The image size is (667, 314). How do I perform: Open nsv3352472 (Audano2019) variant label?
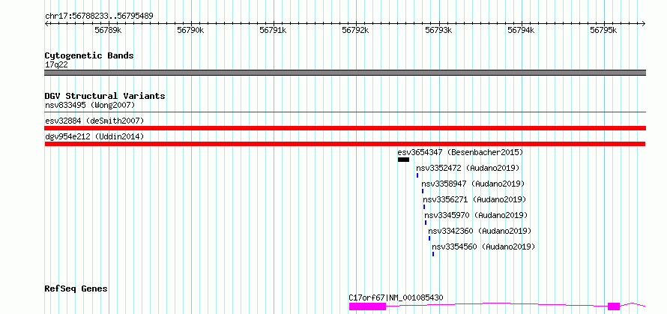(468, 168)
